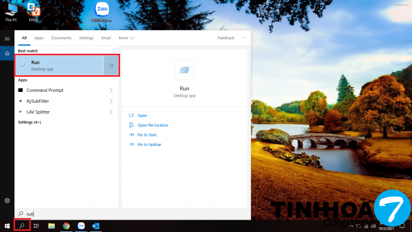
Task: Expand the Run result arrow
Action: (111, 66)
